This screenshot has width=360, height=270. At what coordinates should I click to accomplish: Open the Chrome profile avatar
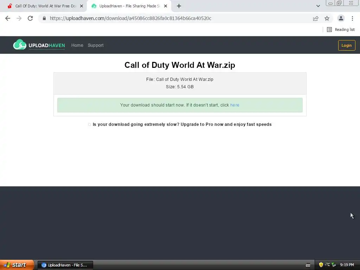[x=341, y=18]
